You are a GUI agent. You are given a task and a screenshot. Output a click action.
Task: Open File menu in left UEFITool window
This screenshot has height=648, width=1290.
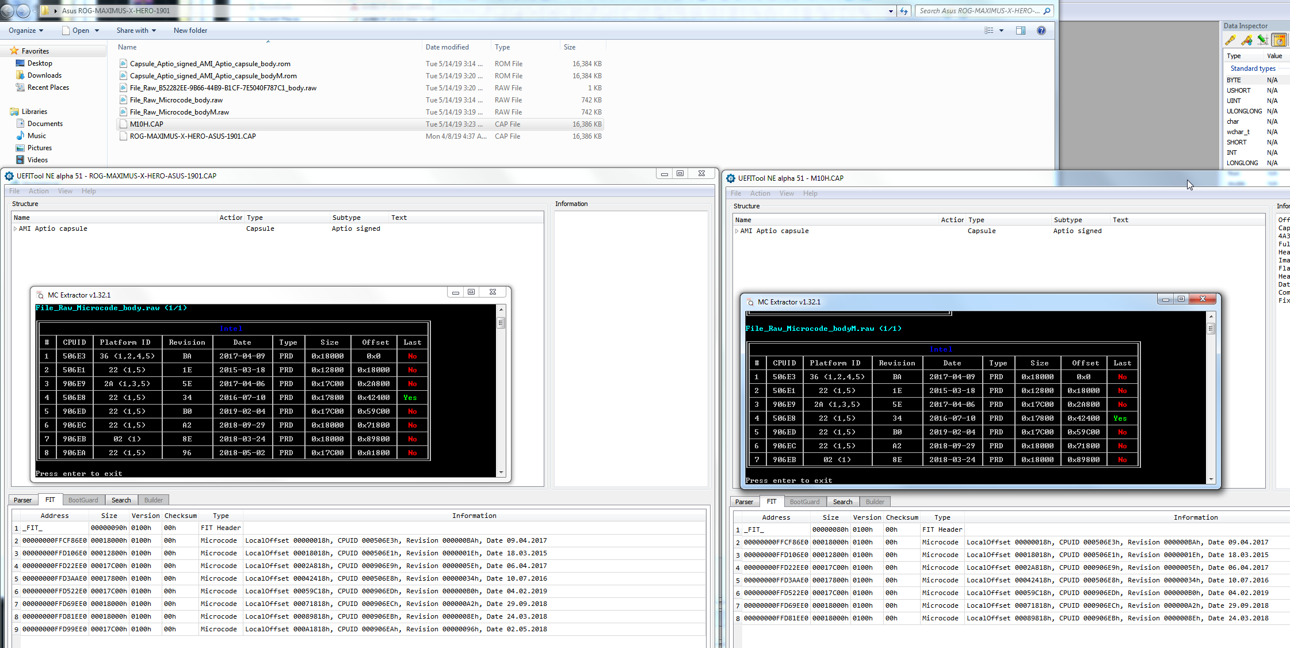(14, 191)
